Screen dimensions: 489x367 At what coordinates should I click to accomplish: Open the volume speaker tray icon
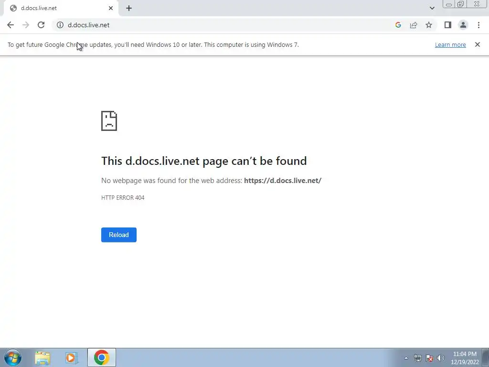[441, 358]
